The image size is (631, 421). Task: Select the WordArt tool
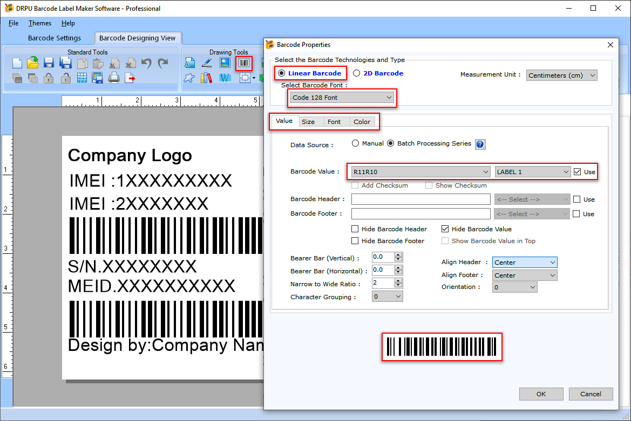pyautogui.click(x=225, y=78)
